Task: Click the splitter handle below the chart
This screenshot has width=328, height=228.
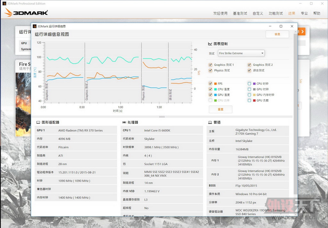Action: click(162, 117)
